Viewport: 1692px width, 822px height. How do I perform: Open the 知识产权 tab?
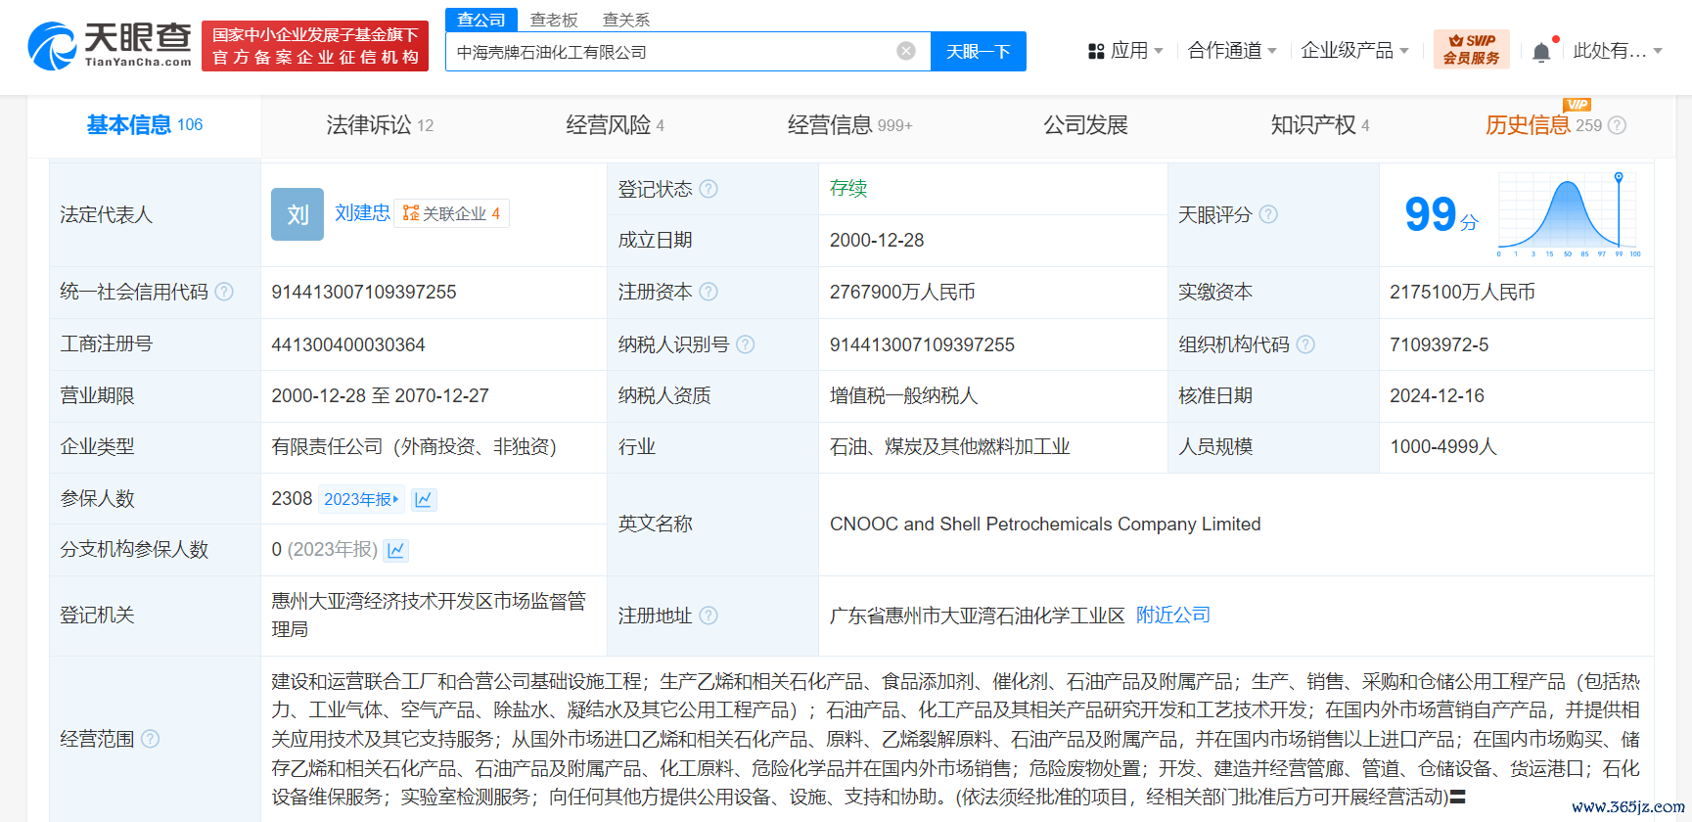[x=1319, y=125]
